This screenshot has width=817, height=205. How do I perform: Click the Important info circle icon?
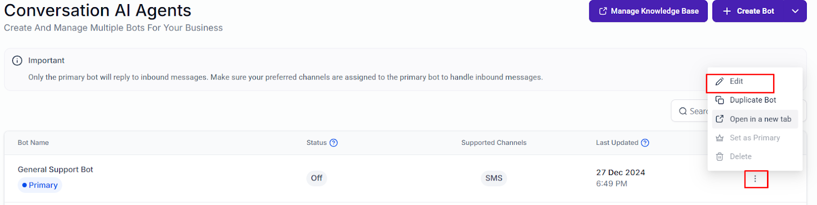click(x=17, y=61)
